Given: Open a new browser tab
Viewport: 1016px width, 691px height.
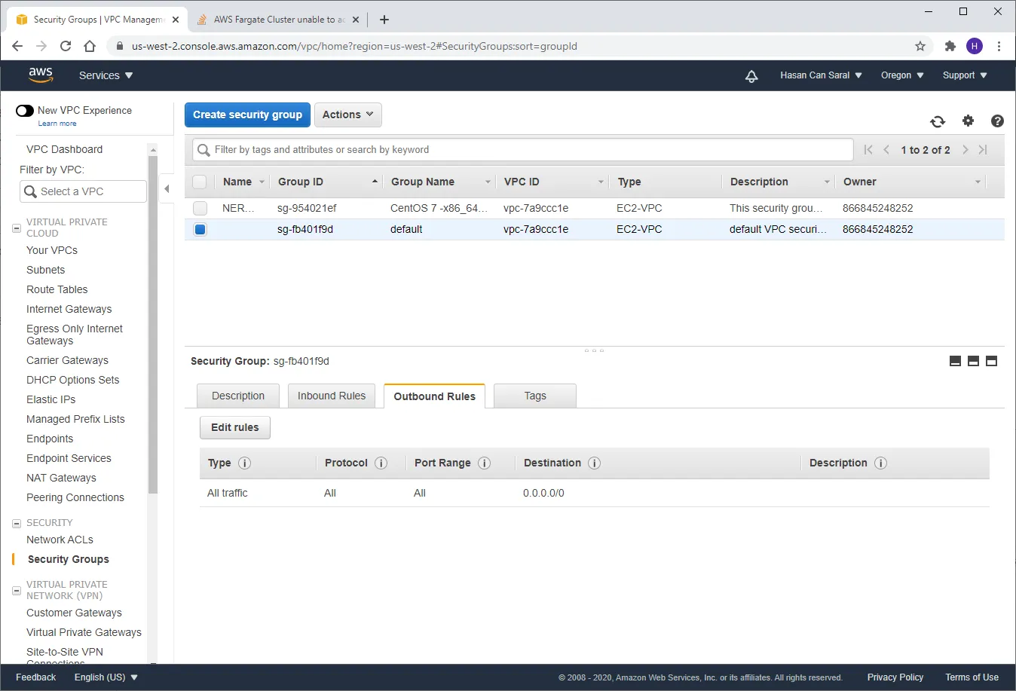Looking at the screenshot, I should (384, 20).
